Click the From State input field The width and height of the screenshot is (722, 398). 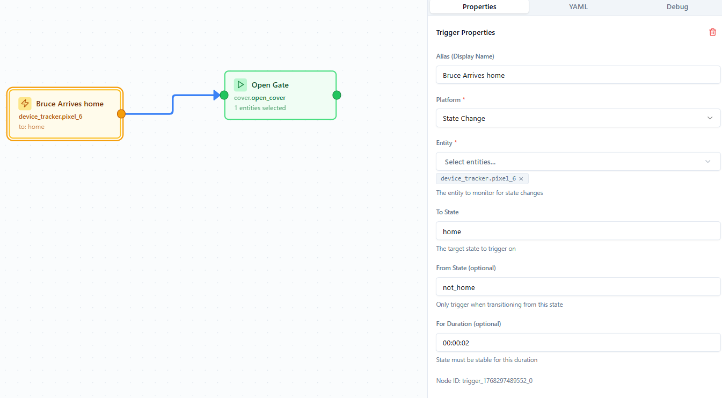click(578, 287)
